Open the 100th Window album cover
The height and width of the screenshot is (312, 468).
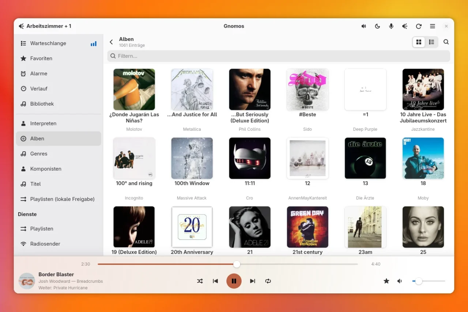pos(192,158)
